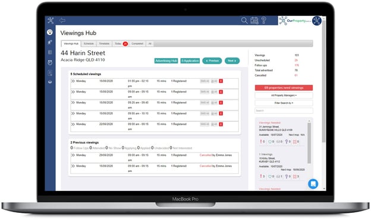The image size is (371, 220).
Task: Click the network logo in sidebar top
Action: (x=51, y=21)
